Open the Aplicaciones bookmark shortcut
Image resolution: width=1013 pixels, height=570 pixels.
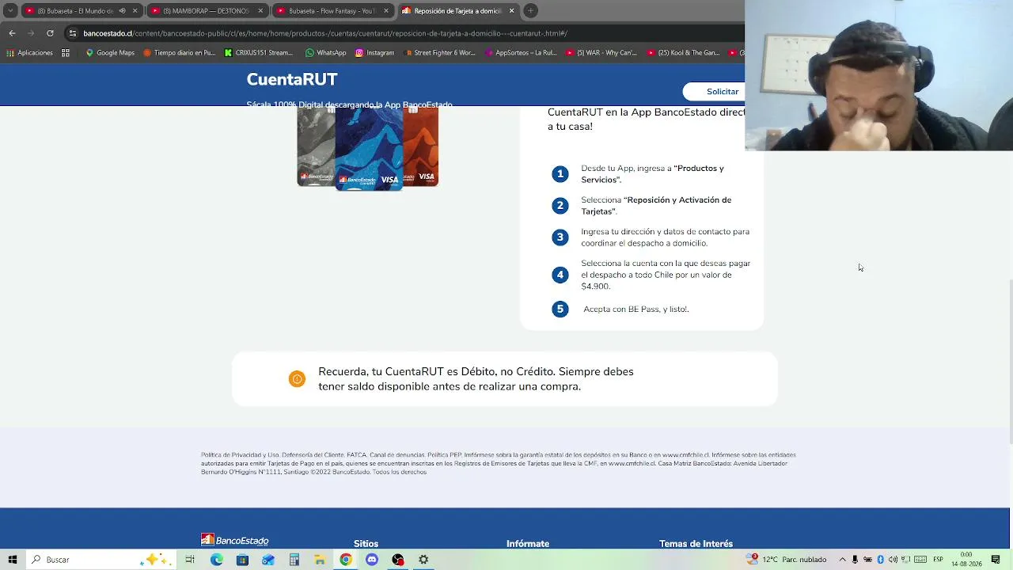(29, 53)
